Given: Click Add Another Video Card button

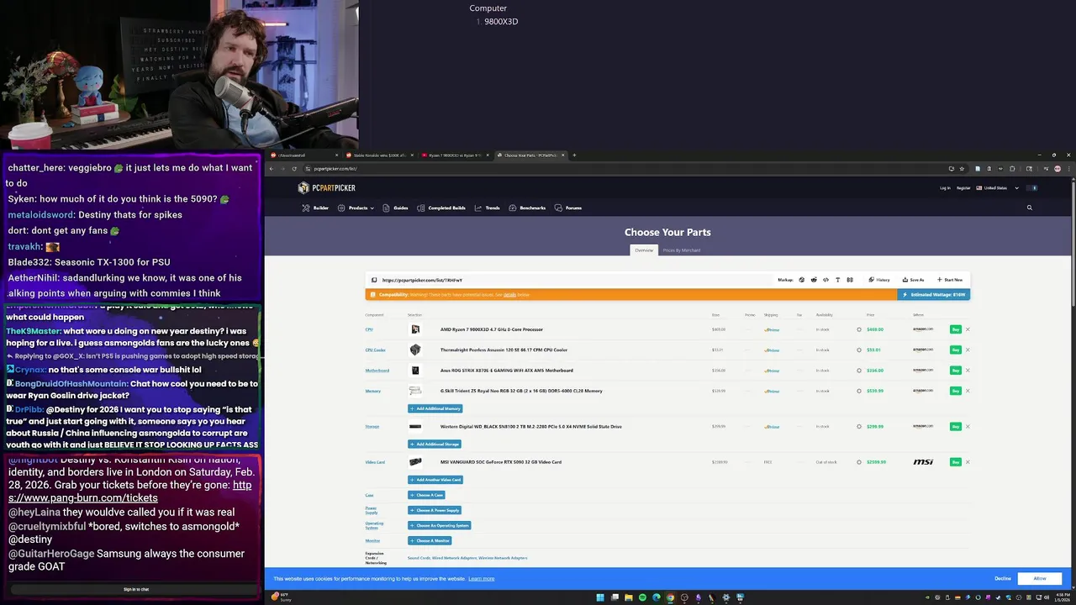Looking at the screenshot, I should (x=435, y=480).
